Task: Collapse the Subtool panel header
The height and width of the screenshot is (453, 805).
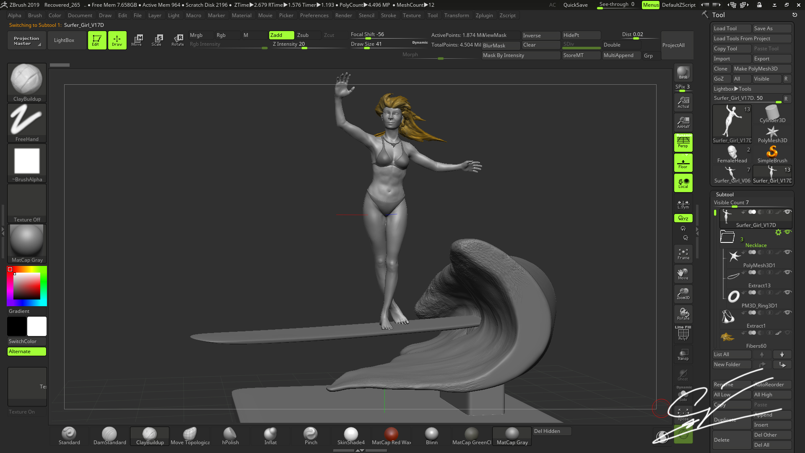Action: coord(725,194)
